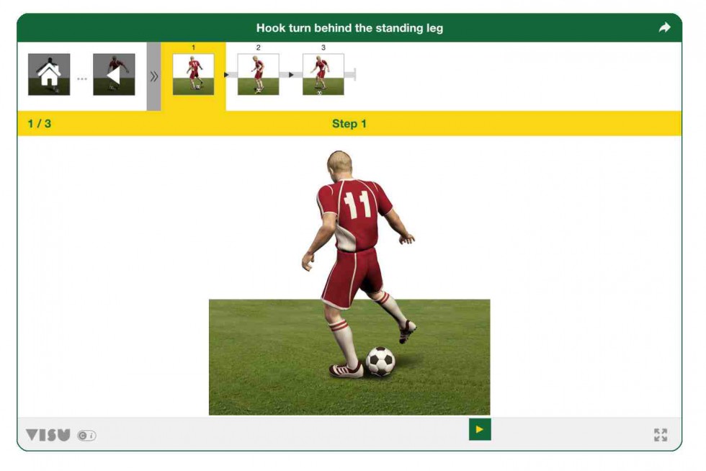Open the VISU logo link
Image resolution: width=706 pixels, height=471 pixels.
(48, 435)
